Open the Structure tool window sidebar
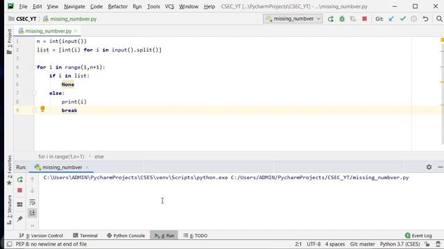This screenshot has width=444, height=249. tap(9, 210)
